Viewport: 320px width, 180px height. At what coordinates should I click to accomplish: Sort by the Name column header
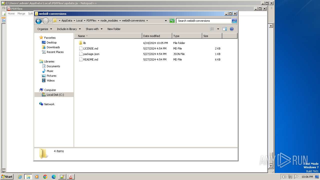tap(108, 36)
